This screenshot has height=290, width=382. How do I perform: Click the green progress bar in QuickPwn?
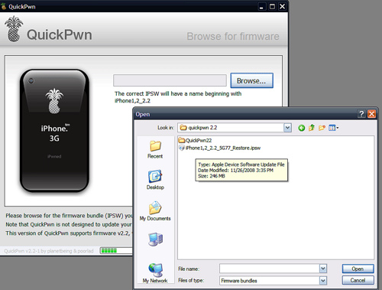116,250
